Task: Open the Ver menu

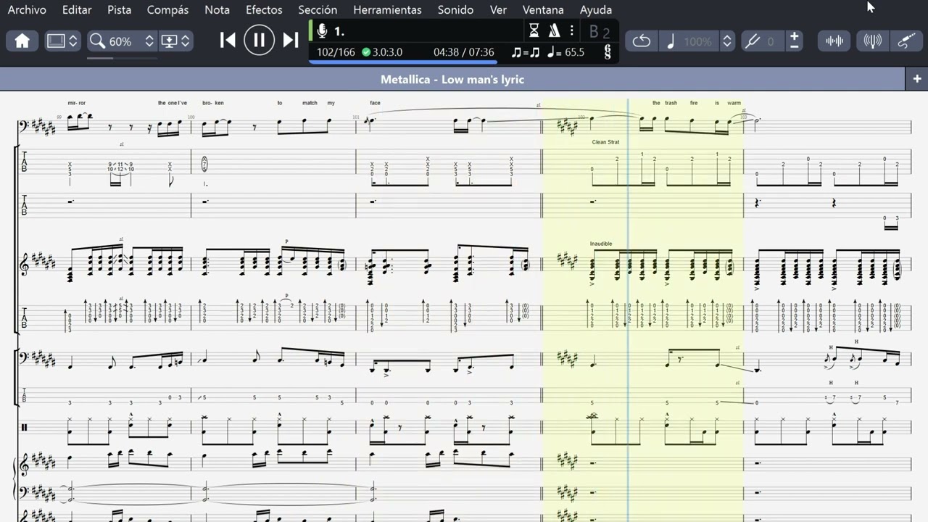Action: [x=498, y=9]
